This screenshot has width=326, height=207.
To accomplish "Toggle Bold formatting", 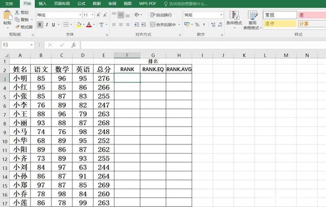I will pos(40,25).
